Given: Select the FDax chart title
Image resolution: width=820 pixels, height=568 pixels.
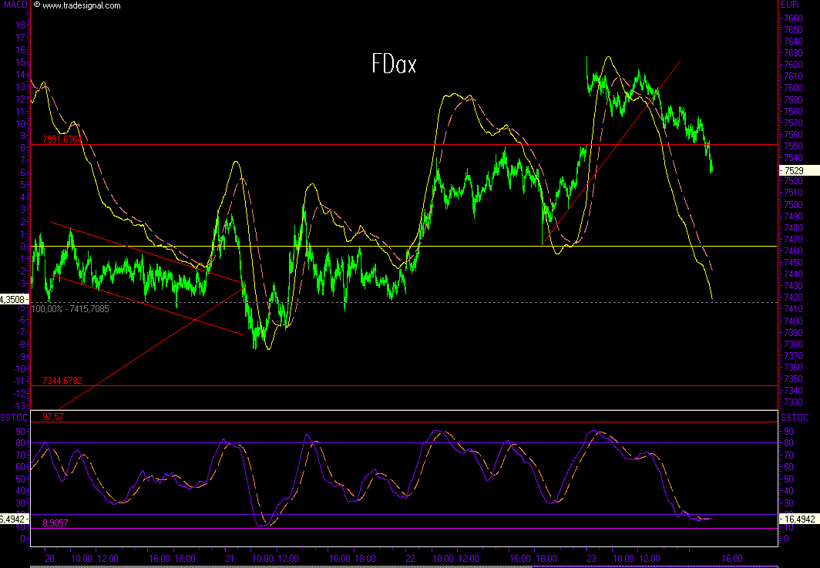Looking at the screenshot, I should tap(393, 65).
